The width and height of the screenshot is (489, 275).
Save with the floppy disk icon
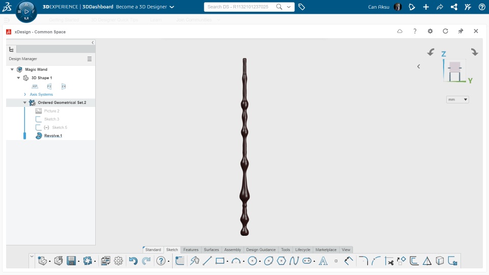click(71, 261)
